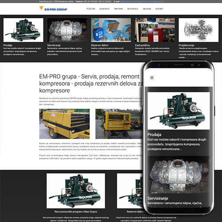Click the second yellow compressor photo
Viewport: 222px width, 222px height.
(x=119, y=124)
